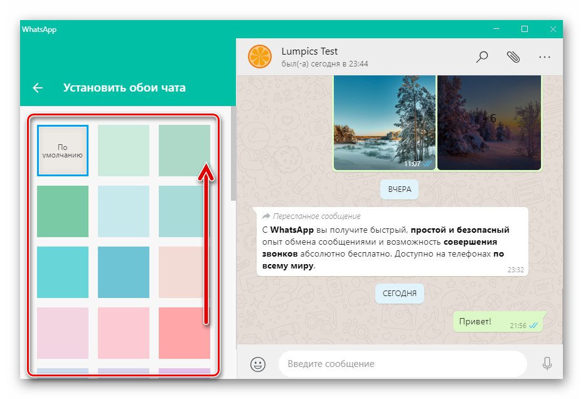Choose the medium green wallpaper swatch
583x399 pixels.
coord(63,211)
